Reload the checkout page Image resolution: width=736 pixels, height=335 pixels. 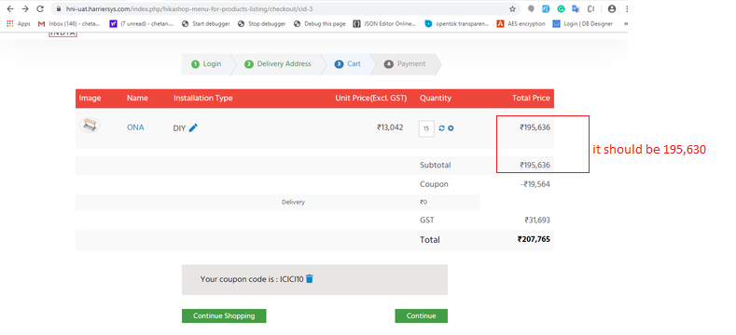[40, 9]
